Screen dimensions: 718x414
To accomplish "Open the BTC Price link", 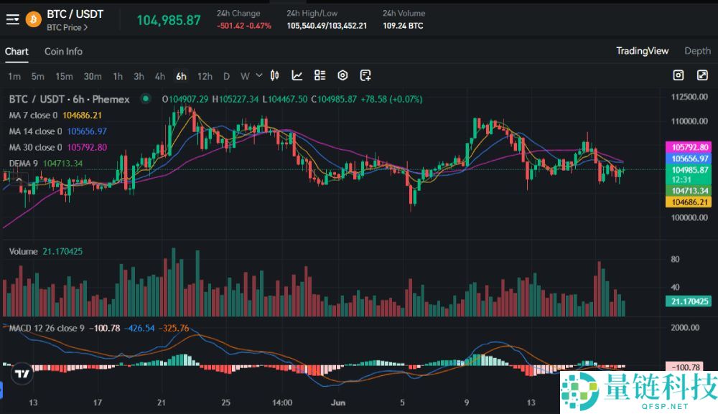I will click(x=67, y=27).
